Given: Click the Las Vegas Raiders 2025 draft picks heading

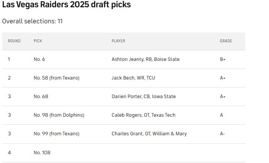Looking at the screenshot, I should [66, 5].
